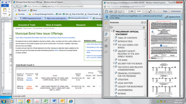Viewport: 186px width, 104px height.
Task: Expand SECURITY FOR THE BONDS bookmark
Action: click(x=113, y=63)
